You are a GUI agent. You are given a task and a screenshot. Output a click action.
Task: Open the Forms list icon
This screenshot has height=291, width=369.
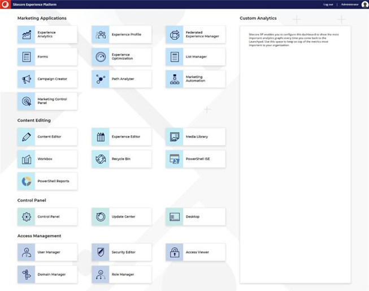(x=27, y=57)
